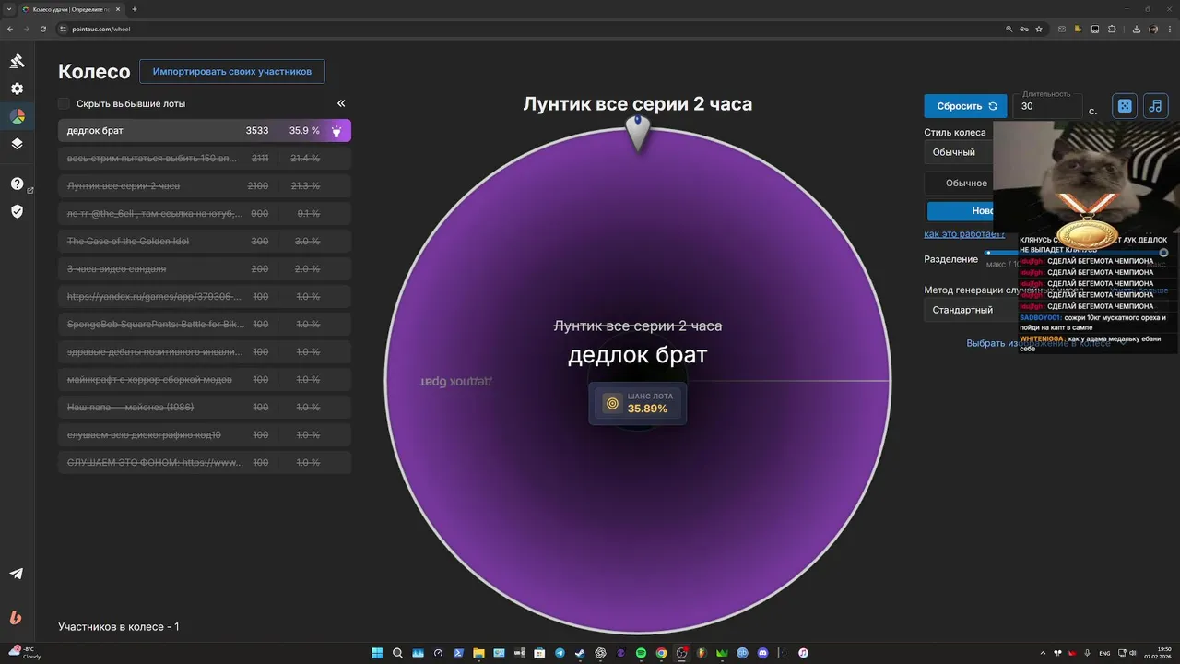Adjust the Разделение slider handle
The height and width of the screenshot is (664, 1180).
[x=1163, y=253]
